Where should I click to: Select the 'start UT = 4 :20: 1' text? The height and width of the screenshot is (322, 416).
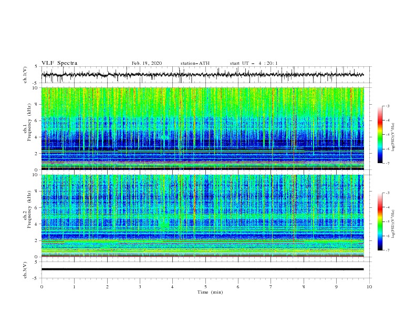click(254, 63)
